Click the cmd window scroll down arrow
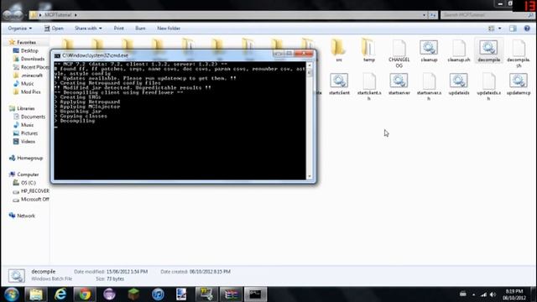 point(310,177)
